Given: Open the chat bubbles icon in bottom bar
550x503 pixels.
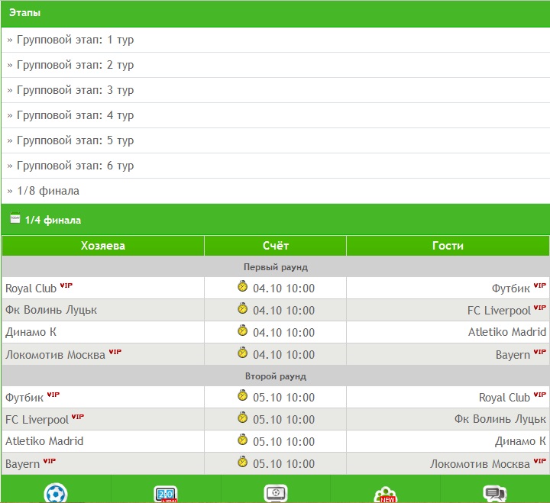Looking at the screenshot, I should coord(495,494).
